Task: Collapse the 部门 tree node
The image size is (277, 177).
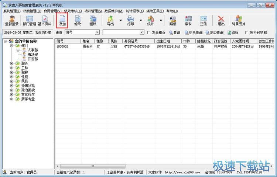Action: [x=11, y=46]
